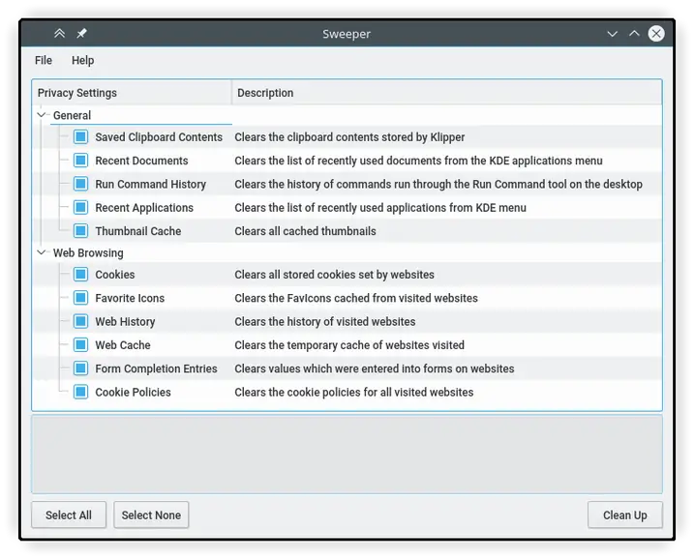Screen dimensions: 694x559
Task: Maximize the Sweeper window
Action: (x=634, y=34)
